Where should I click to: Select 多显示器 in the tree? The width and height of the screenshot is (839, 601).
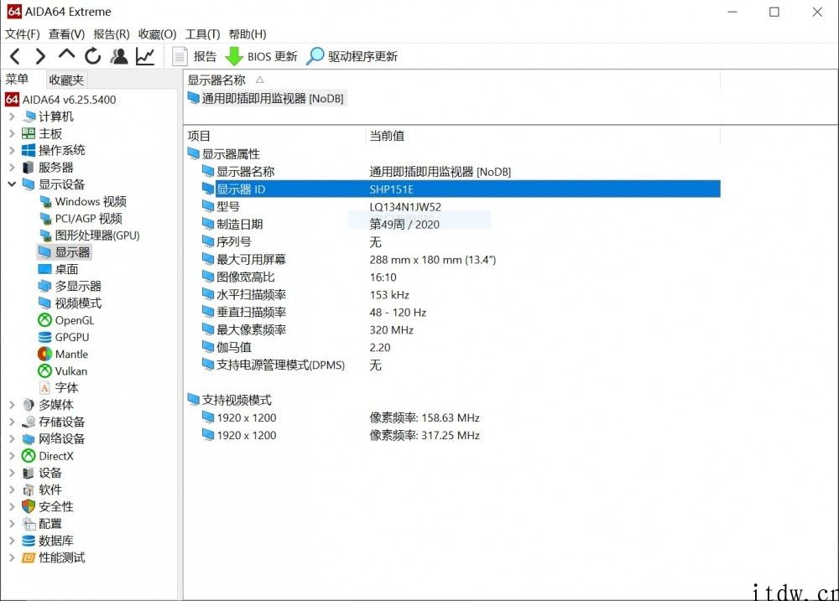pos(78,286)
